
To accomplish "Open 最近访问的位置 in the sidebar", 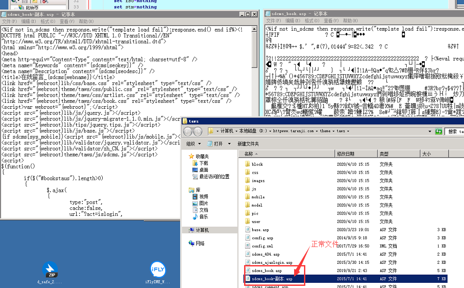I will click(x=214, y=177).
